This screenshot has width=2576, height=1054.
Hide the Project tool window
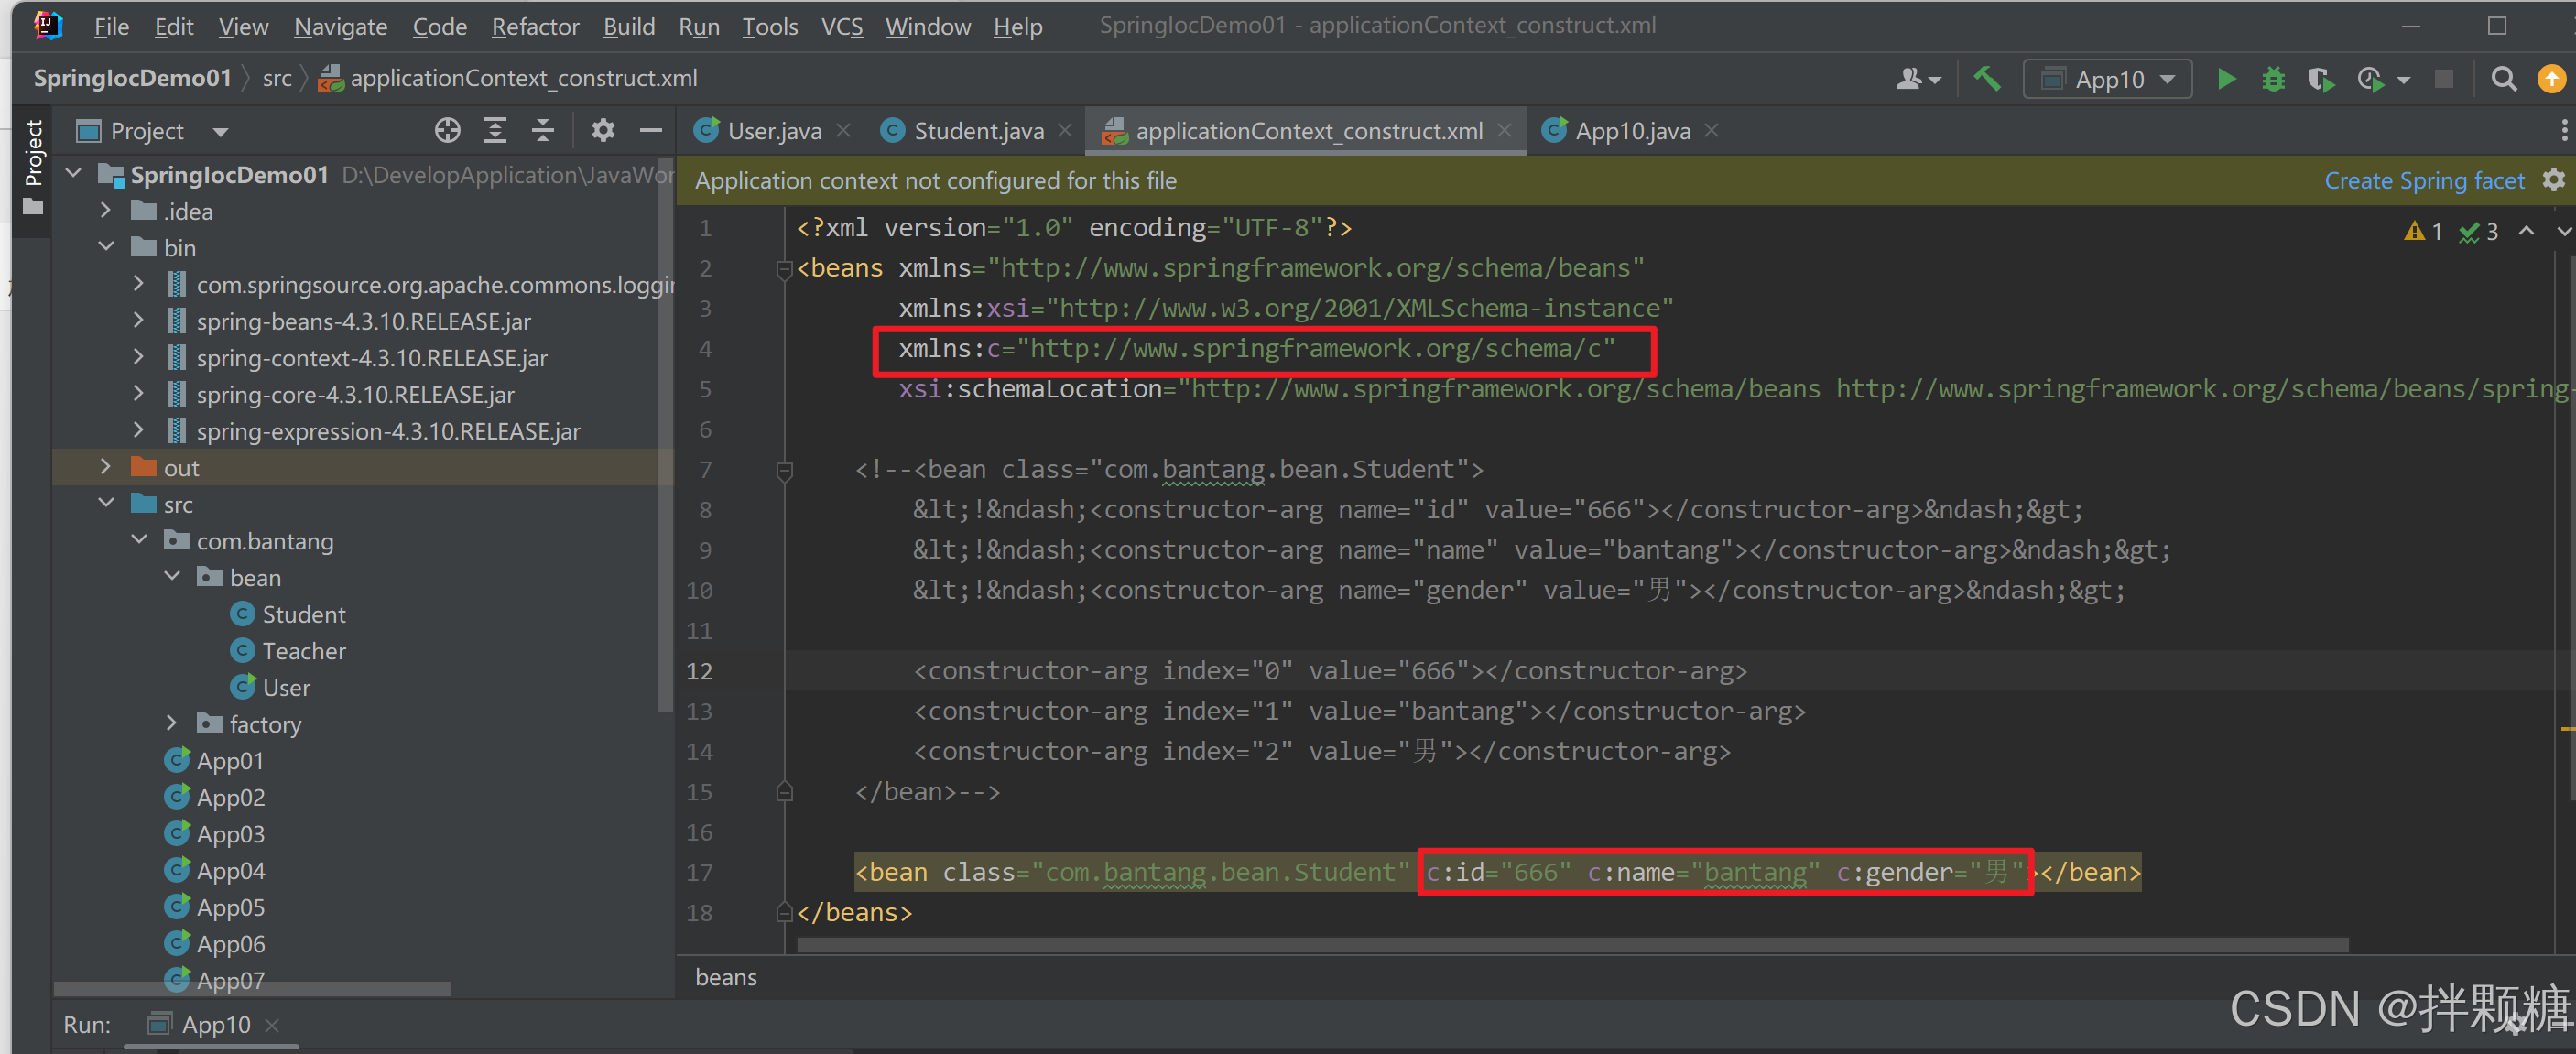coord(651,131)
